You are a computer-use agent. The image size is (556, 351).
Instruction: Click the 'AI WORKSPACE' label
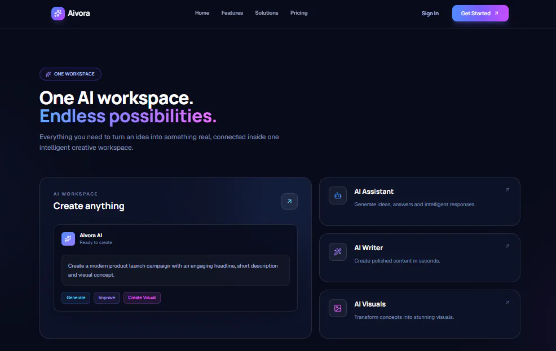[75, 194]
